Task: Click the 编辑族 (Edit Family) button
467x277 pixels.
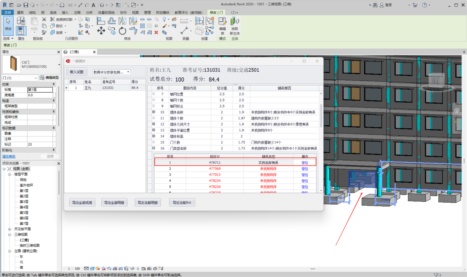Action: [x=222, y=25]
